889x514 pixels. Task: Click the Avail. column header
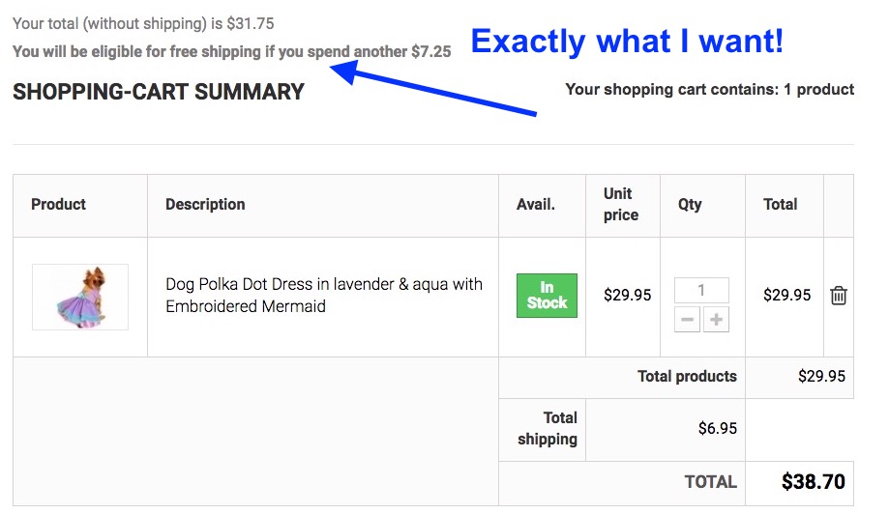(x=536, y=205)
